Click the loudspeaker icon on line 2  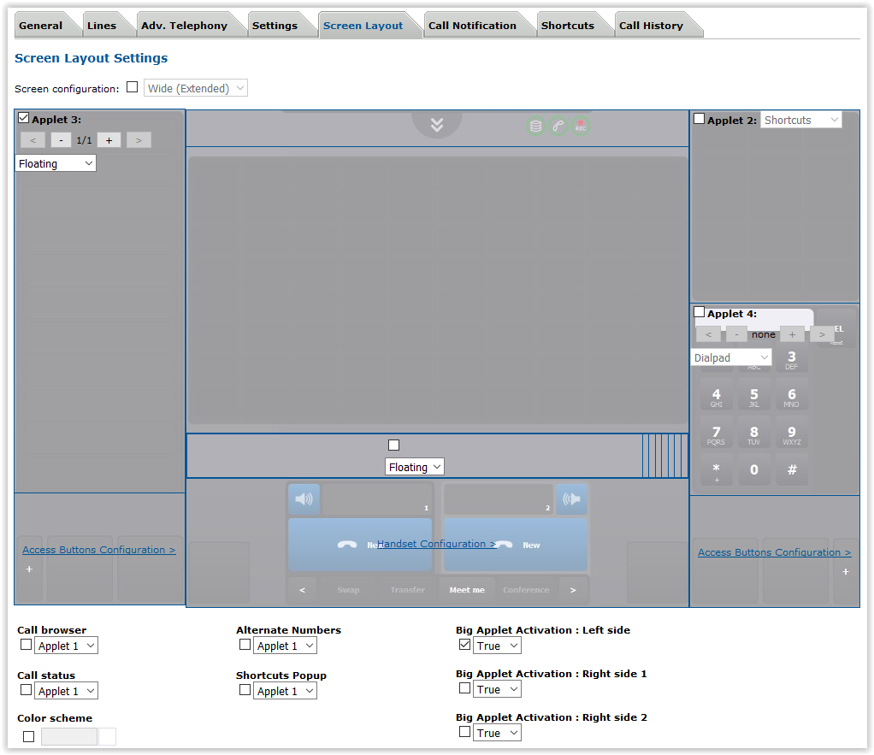571,498
